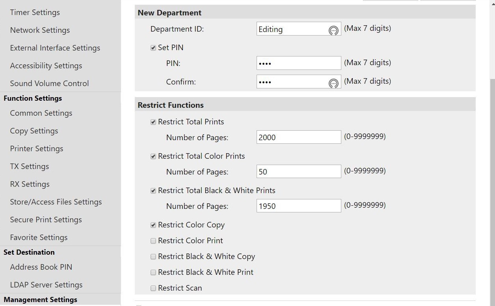The height and width of the screenshot is (306, 495).
Task: Click the icon inside Confirm PIN field
Action: [333, 83]
